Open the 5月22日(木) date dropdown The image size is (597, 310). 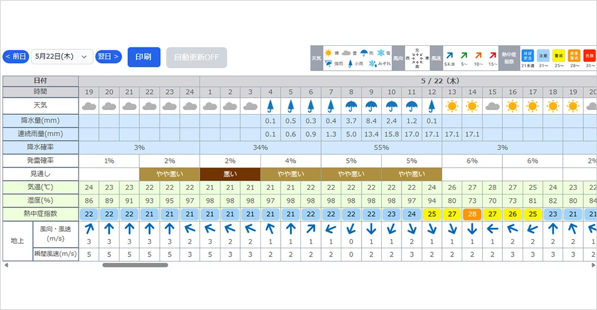(62, 57)
